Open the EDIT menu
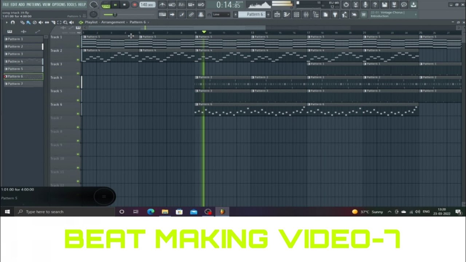The height and width of the screenshot is (262, 466). 14,5
